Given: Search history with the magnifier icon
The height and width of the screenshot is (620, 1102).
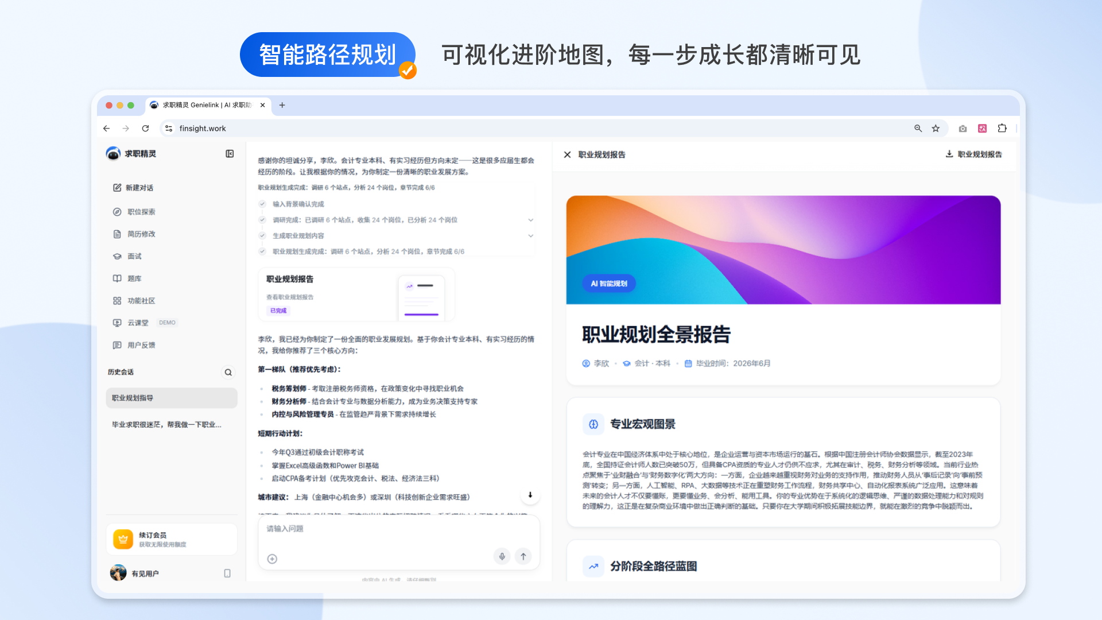Looking at the screenshot, I should (x=228, y=373).
